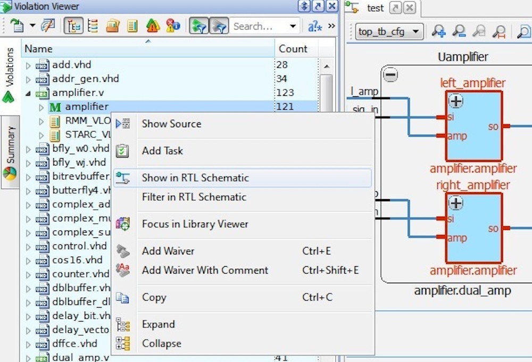532x362 pixels.
Task: Collapse the Uamplifier block with minus button
Action: click(x=390, y=76)
